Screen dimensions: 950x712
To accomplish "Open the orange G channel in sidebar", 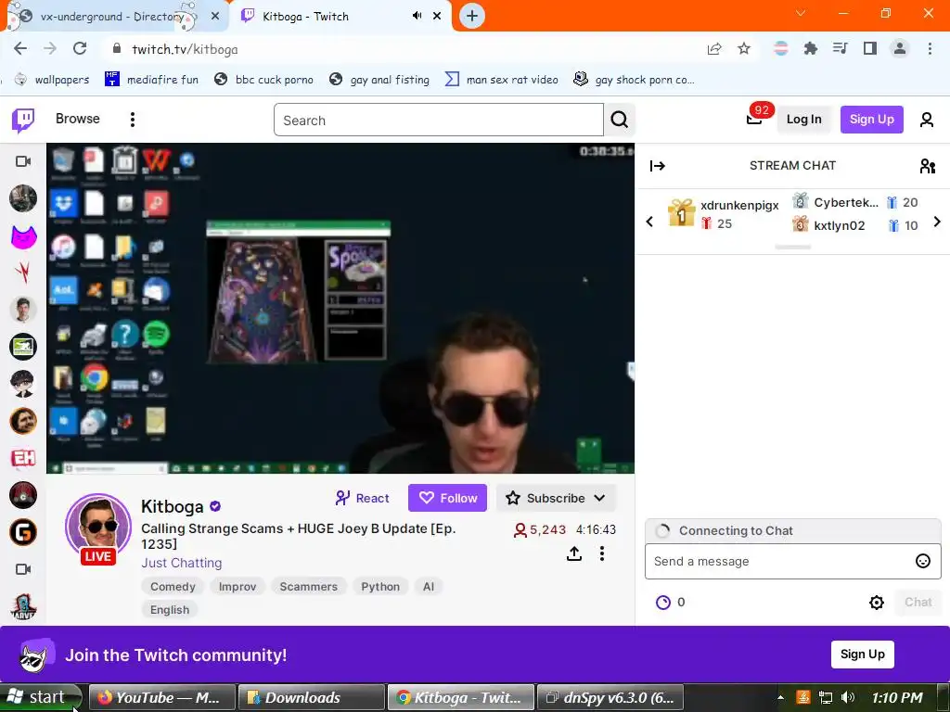I will pyautogui.click(x=23, y=533).
